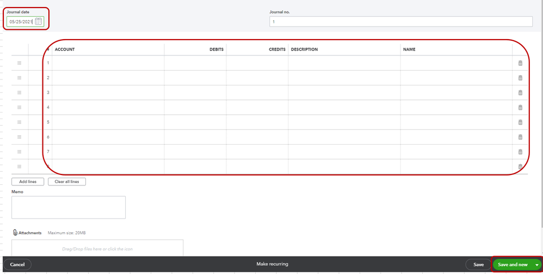The width and height of the screenshot is (543, 274).
Task: Grab the drag handle of row 7
Action: click(x=20, y=152)
